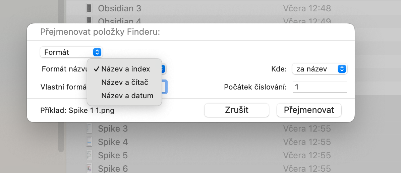Viewport: 401px width, 173px height.
Task: Click the Spike 4 file icon
Action: (x=89, y=142)
